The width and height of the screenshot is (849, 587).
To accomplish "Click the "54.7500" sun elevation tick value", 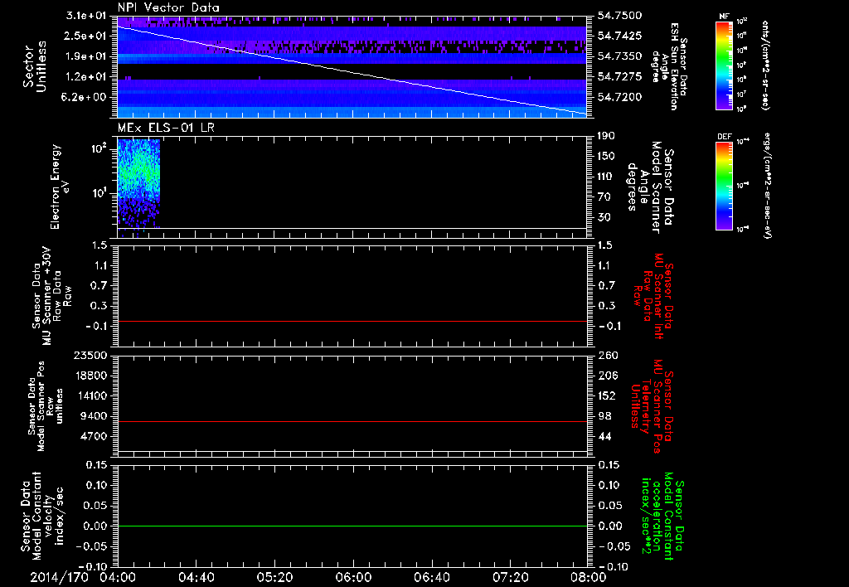I will point(620,16).
